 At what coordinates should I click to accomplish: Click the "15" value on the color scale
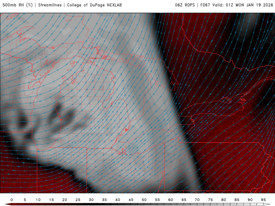point(51,200)
